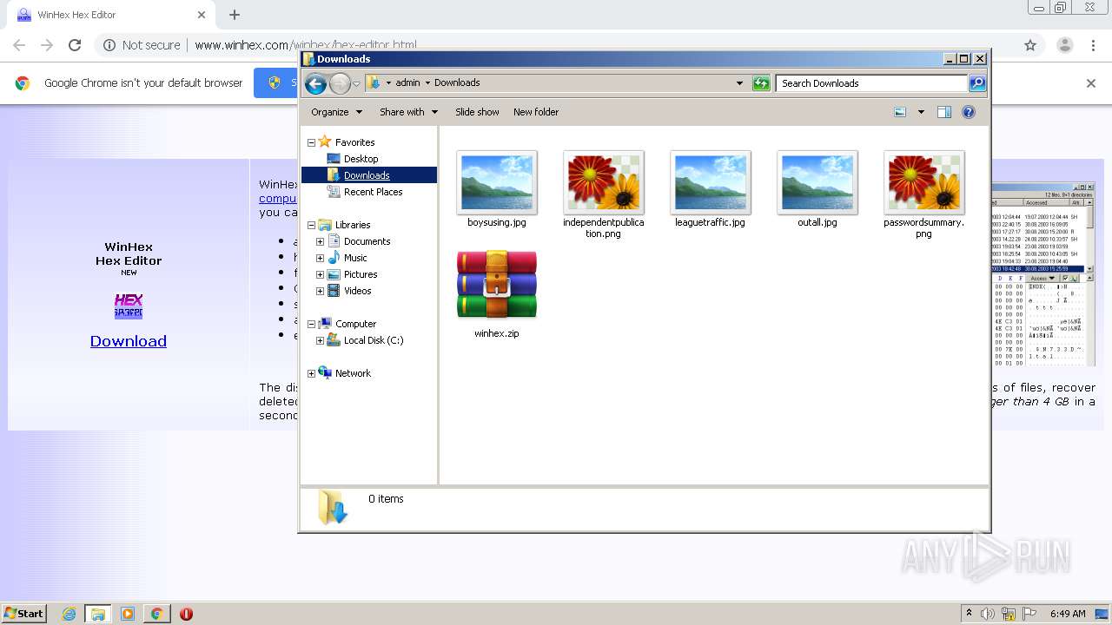Click the Explorer help icon
1112x625 pixels.
click(x=969, y=112)
